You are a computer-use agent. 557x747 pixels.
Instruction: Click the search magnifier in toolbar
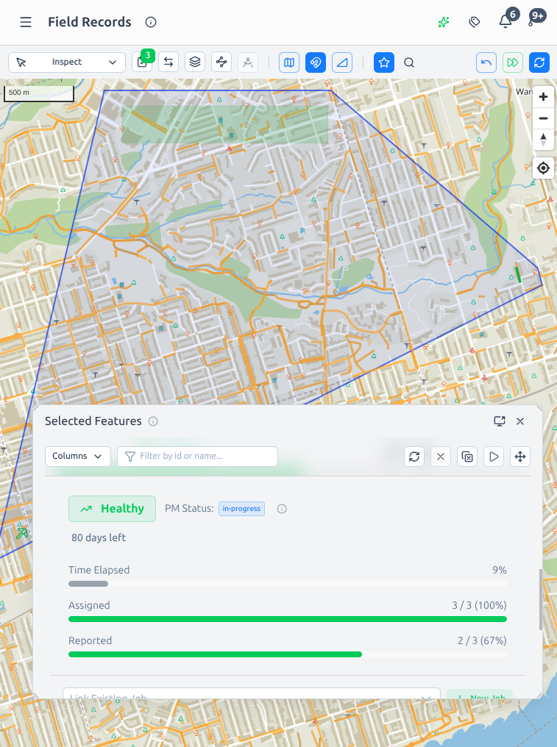409,62
